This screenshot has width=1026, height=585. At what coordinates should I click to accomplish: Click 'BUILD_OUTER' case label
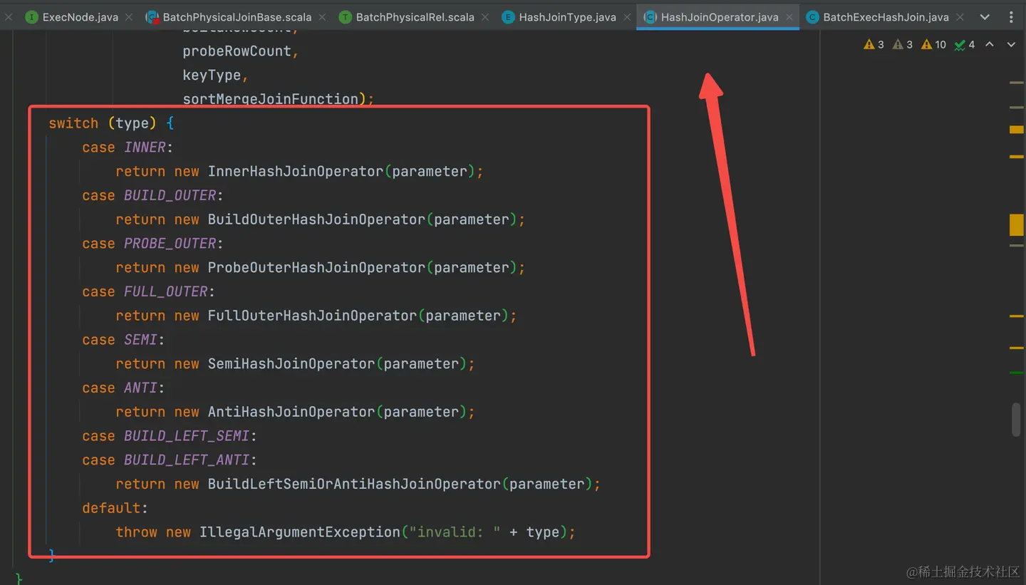[170, 195]
